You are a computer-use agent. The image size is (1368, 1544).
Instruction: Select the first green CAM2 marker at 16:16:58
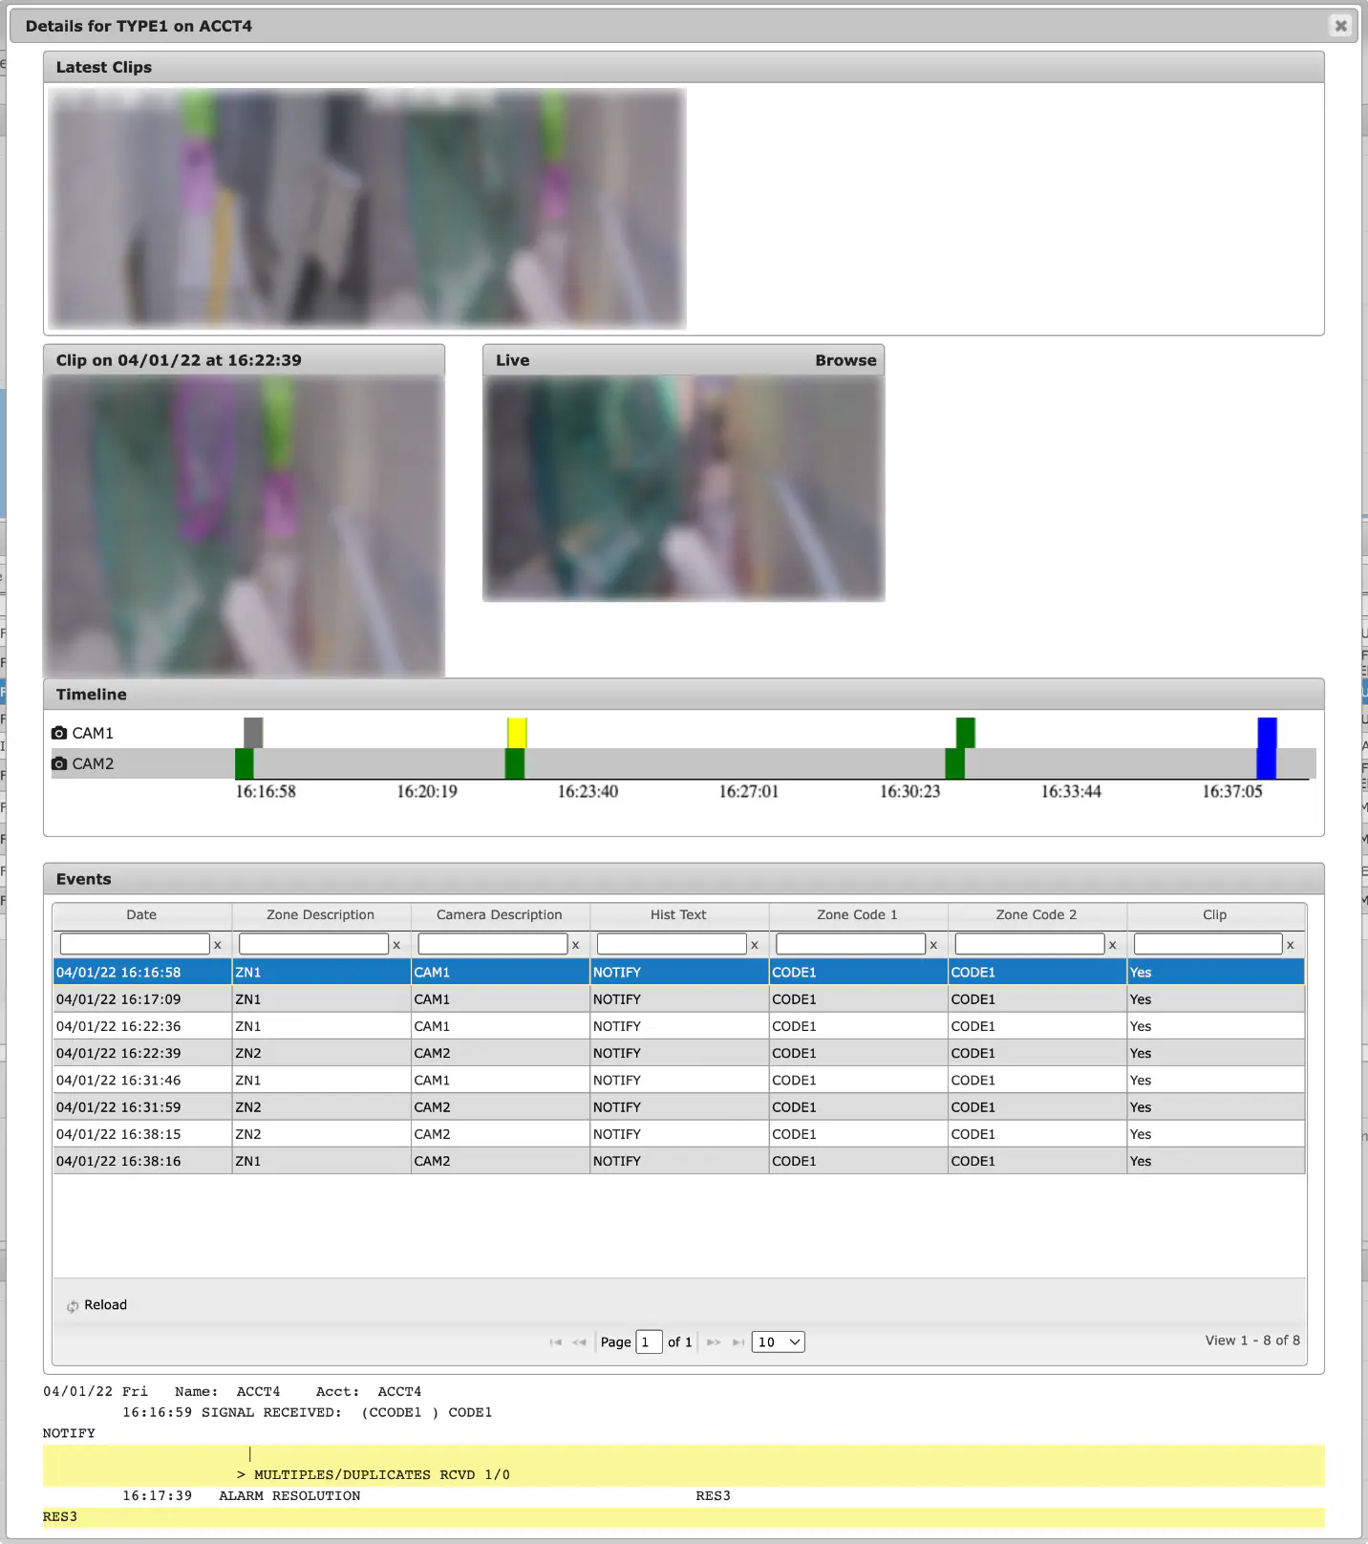click(245, 763)
